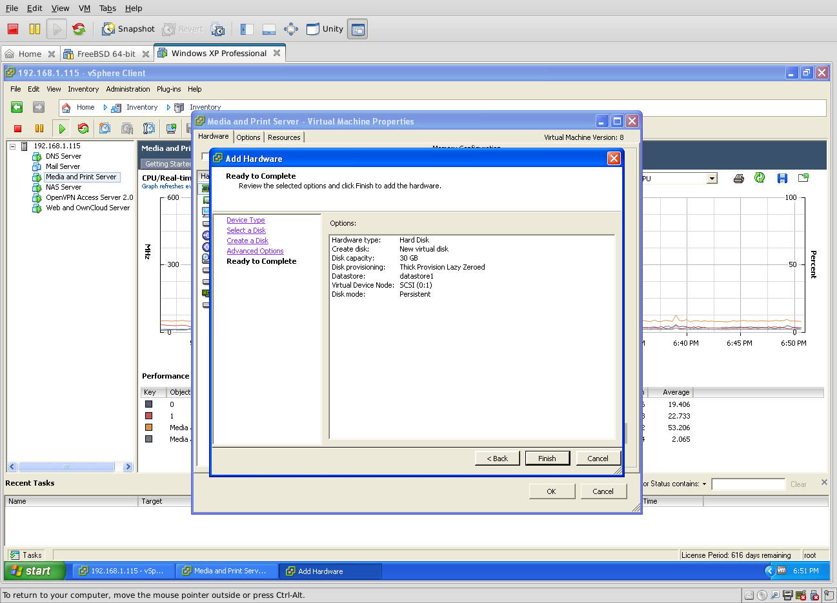The height and width of the screenshot is (603, 837).
Task: Open vSphere Client Administration menu
Action: (x=128, y=89)
